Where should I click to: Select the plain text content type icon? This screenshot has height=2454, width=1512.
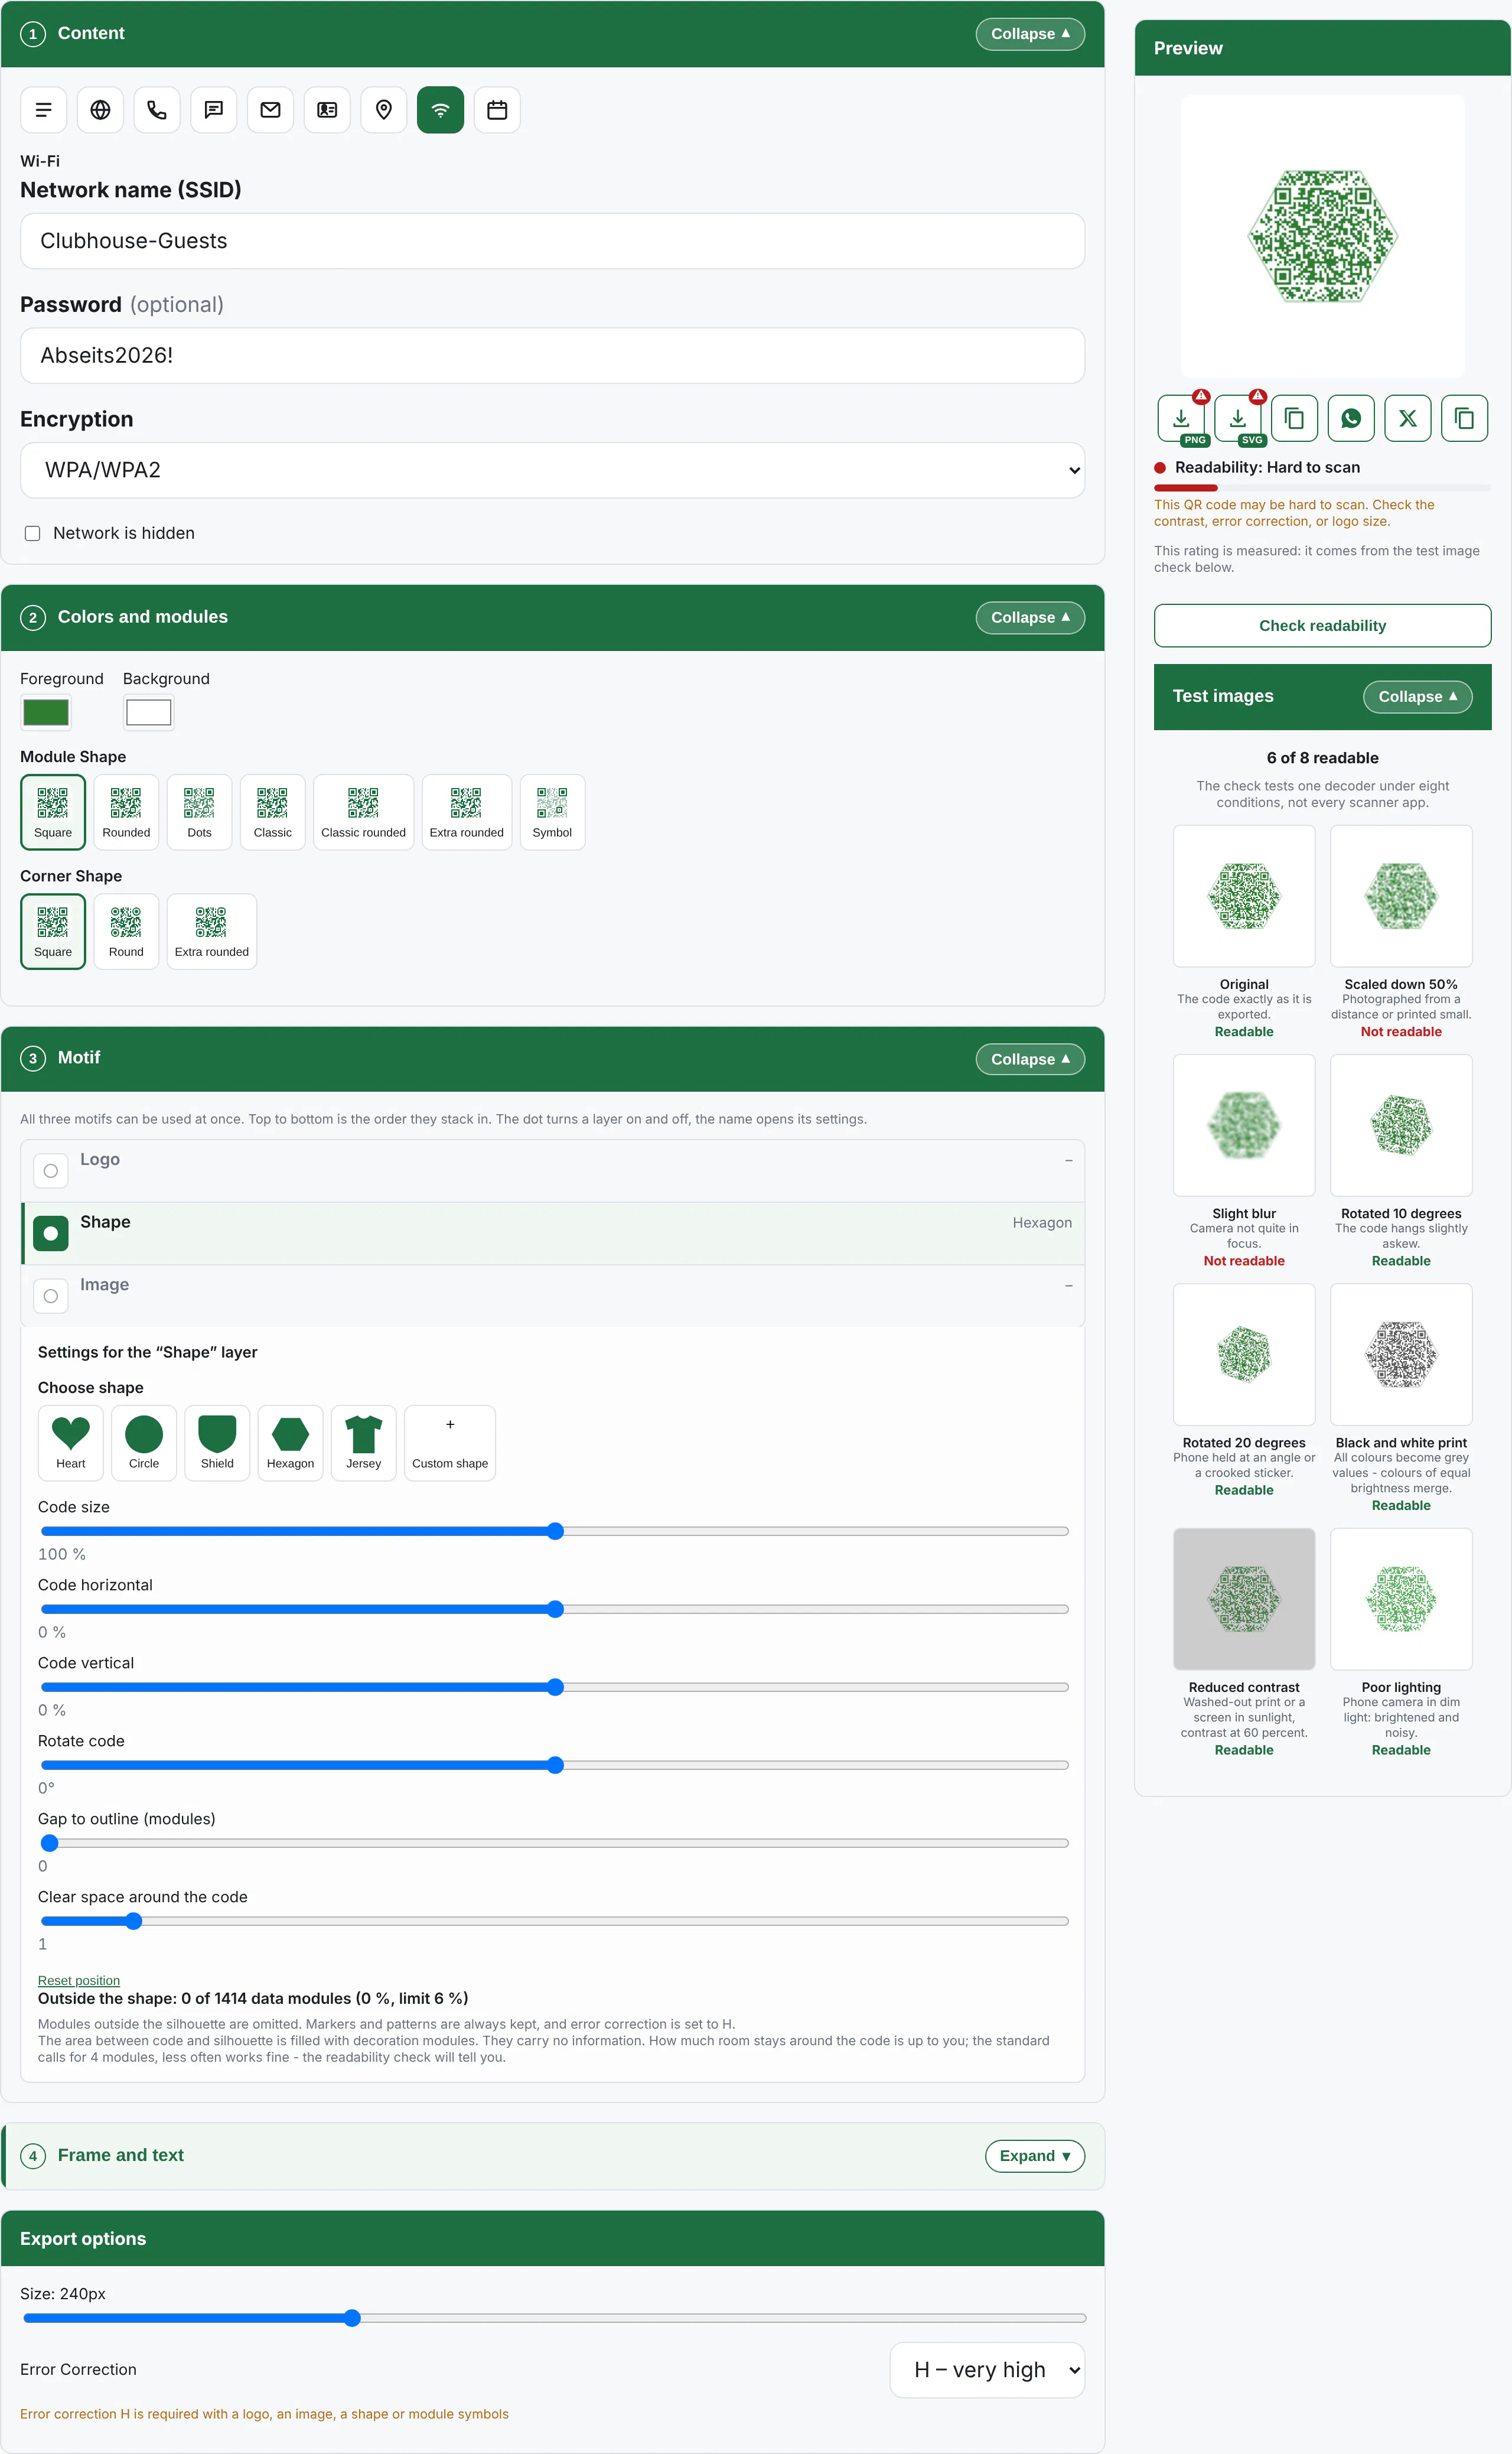(x=44, y=110)
